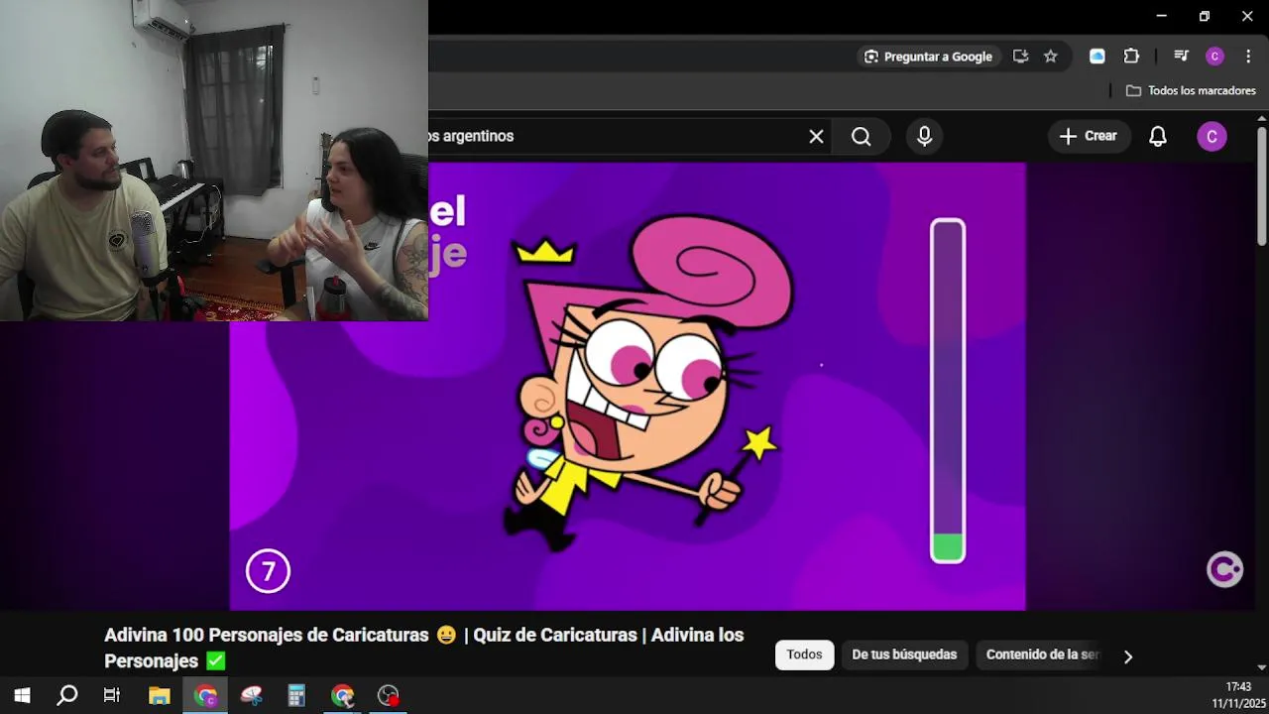Viewport: 1269px width, 714px height.
Task: Minimize the Chrome window
Action: 1161,16
